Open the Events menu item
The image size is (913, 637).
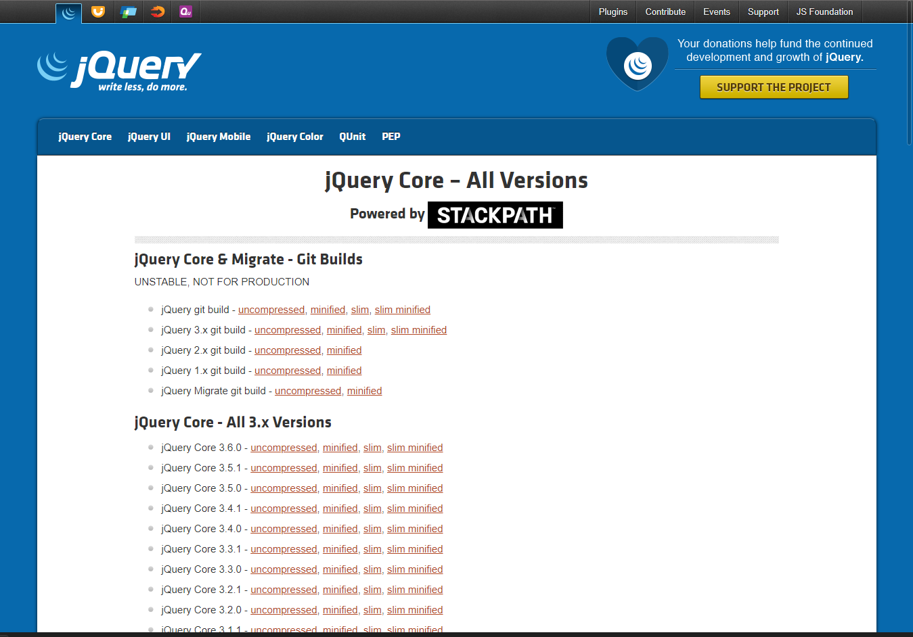pyautogui.click(x=717, y=11)
